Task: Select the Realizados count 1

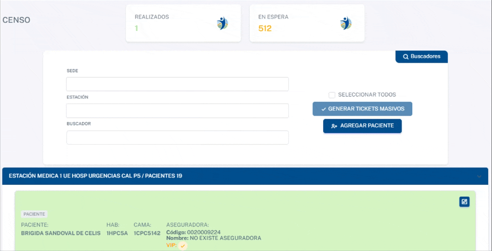Action: coord(136,28)
